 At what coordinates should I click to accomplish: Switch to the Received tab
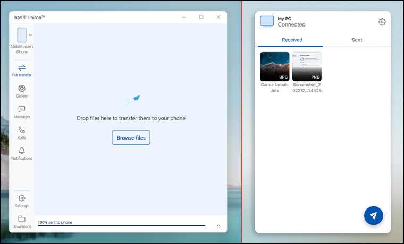click(x=292, y=40)
